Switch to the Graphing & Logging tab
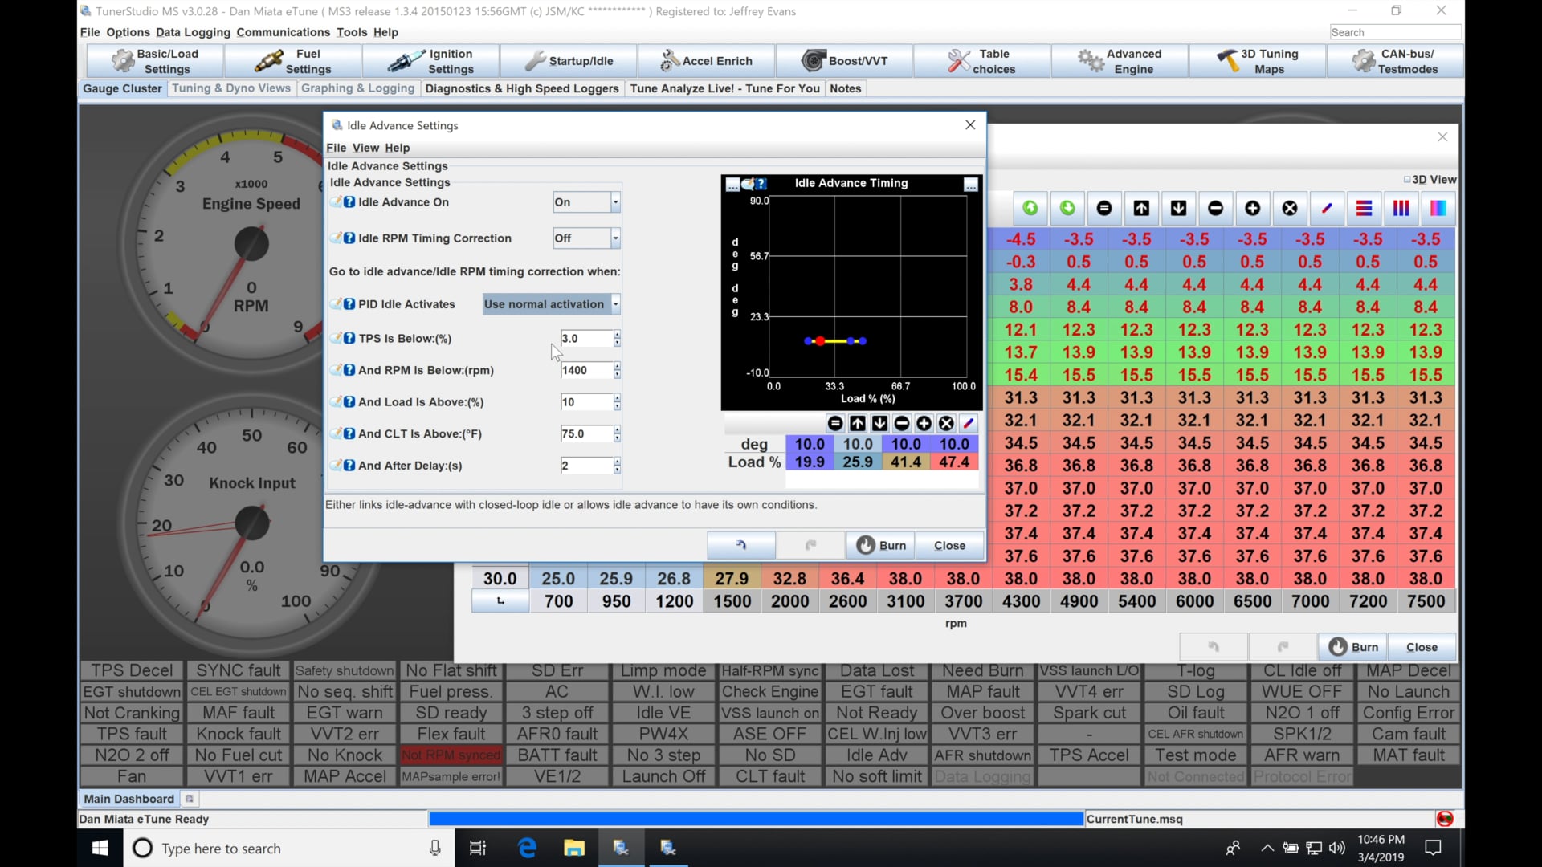 point(357,88)
